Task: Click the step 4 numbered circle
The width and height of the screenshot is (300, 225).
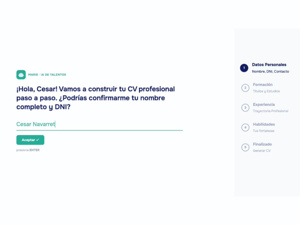Action: click(x=245, y=127)
